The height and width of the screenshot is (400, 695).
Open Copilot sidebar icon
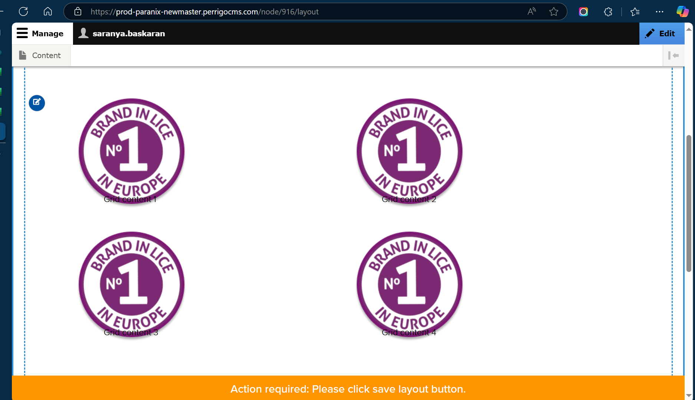[682, 11]
